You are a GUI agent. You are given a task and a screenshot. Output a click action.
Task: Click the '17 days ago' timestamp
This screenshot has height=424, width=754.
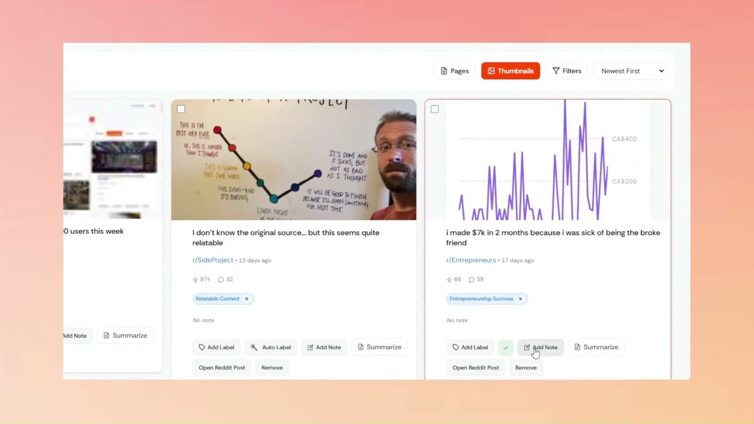pos(518,260)
